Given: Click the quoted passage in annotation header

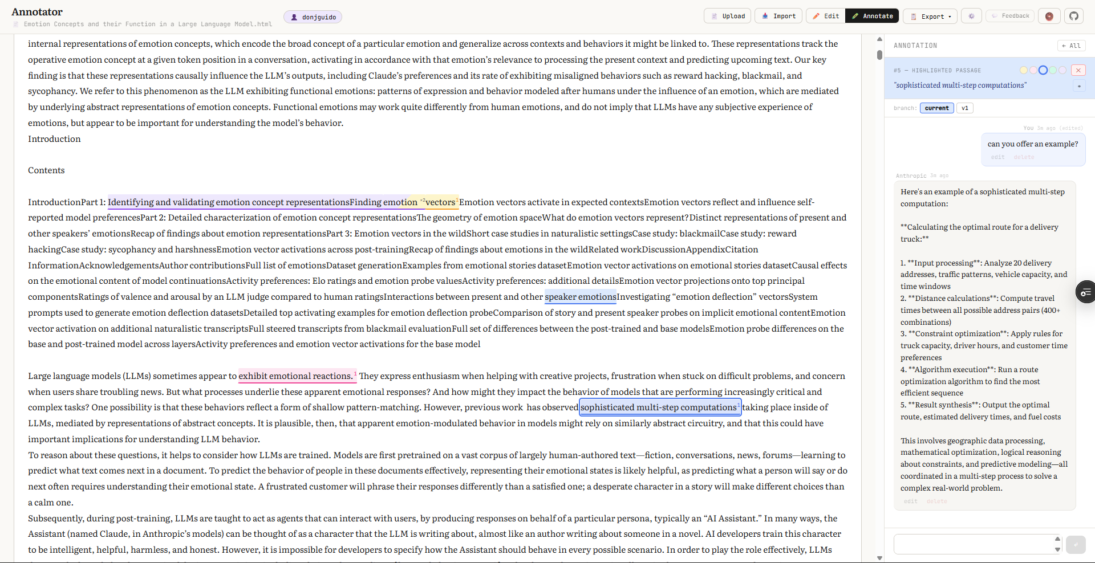Looking at the screenshot, I should (960, 85).
